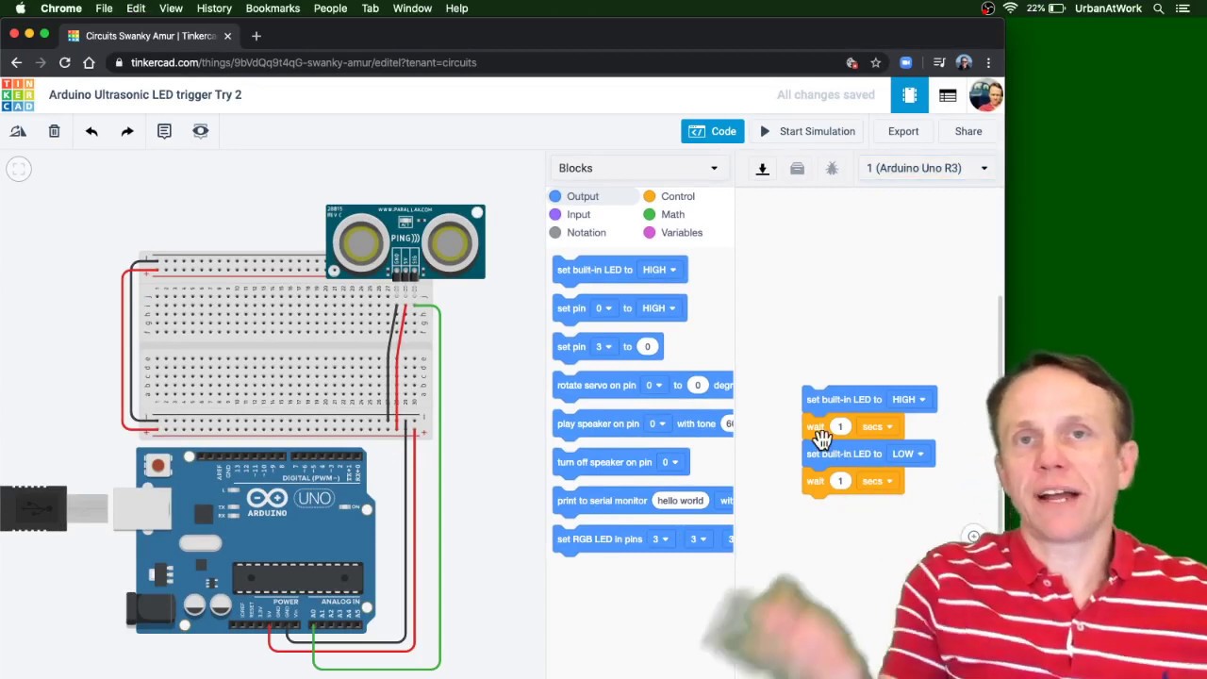Click the Export button
The width and height of the screenshot is (1207, 679).
(x=902, y=131)
